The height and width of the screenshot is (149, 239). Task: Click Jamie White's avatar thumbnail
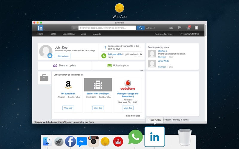(x=152, y=64)
